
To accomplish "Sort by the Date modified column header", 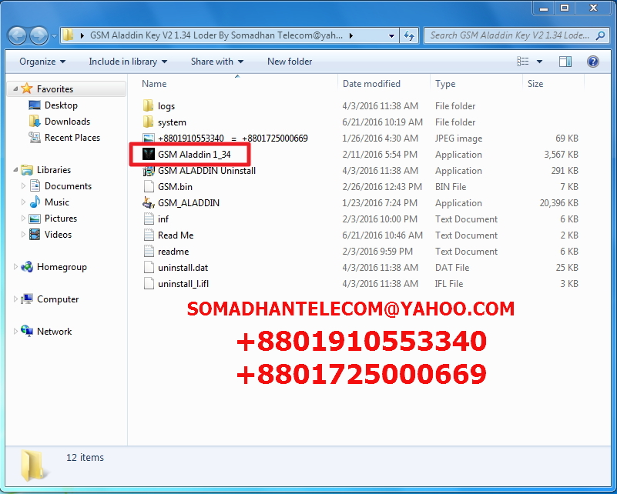I will tap(371, 84).
